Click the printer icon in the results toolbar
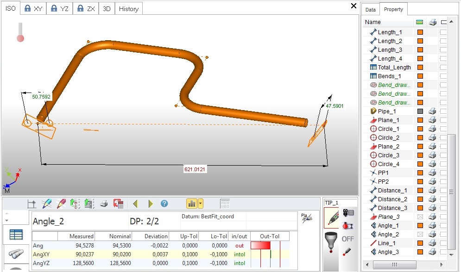 tap(104, 204)
